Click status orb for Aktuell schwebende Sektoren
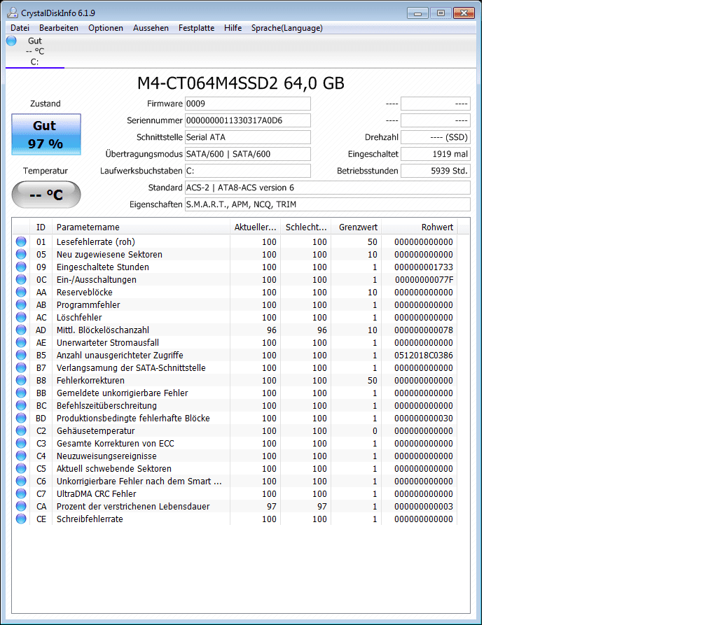Image resolution: width=706 pixels, height=625 pixels. (x=21, y=468)
